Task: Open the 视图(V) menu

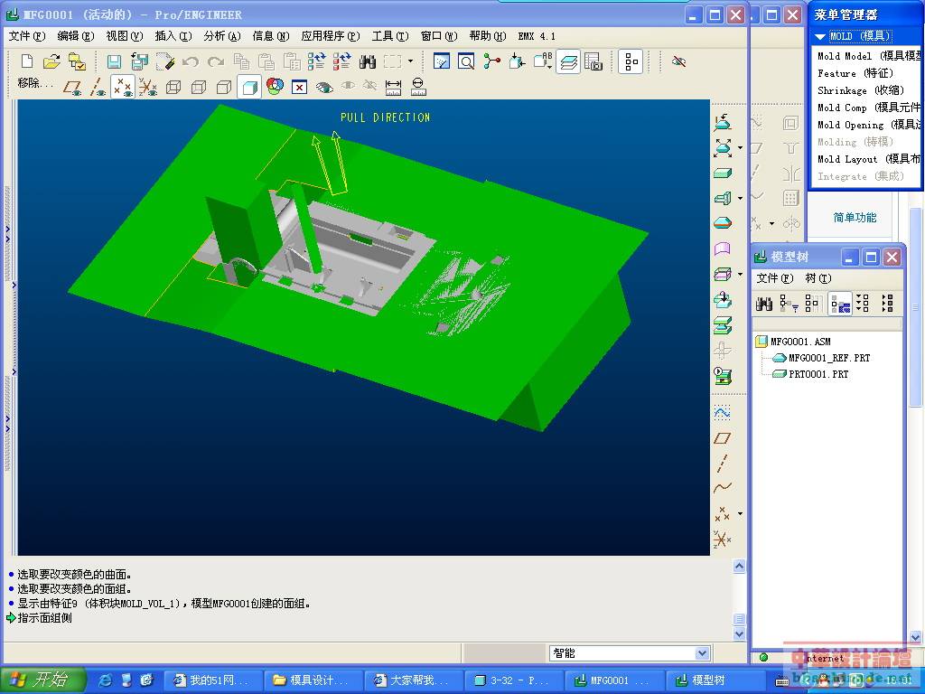Action: [x=125, y=36]
